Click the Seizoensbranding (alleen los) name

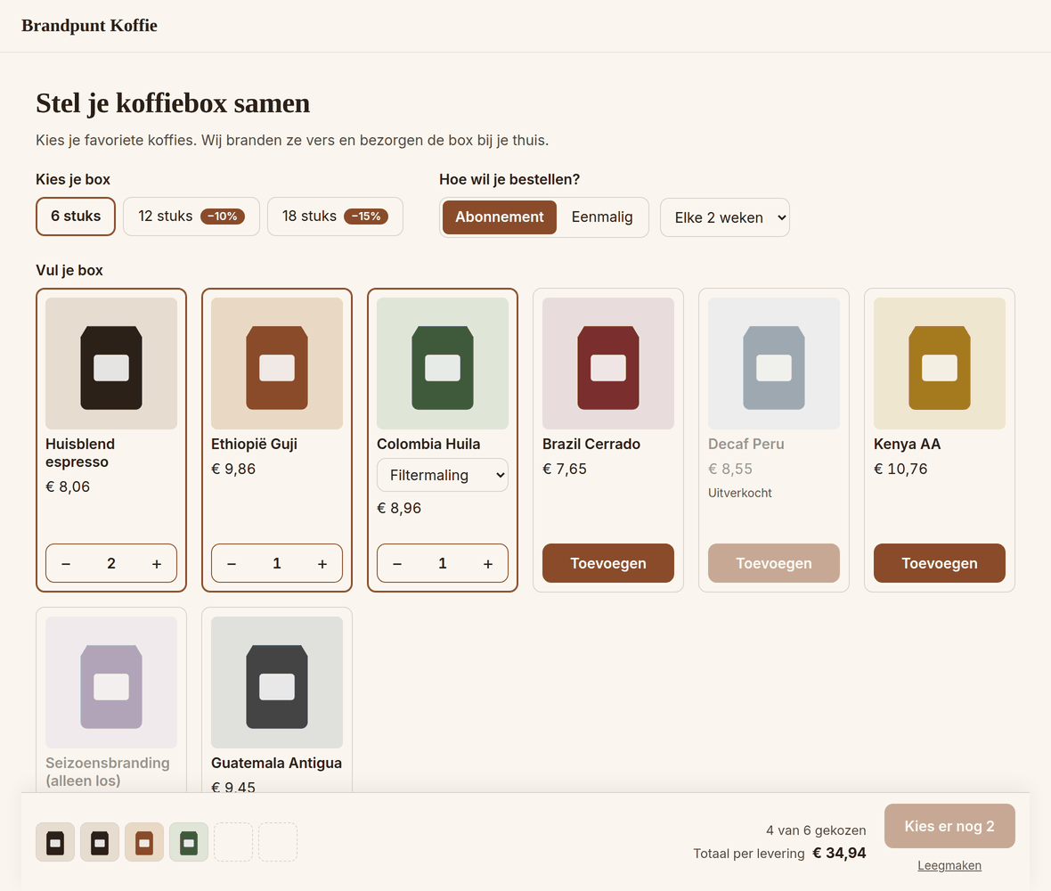tap(107, 772)
